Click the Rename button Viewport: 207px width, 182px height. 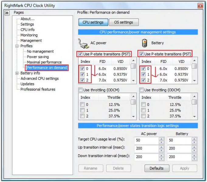click(91, 168)
